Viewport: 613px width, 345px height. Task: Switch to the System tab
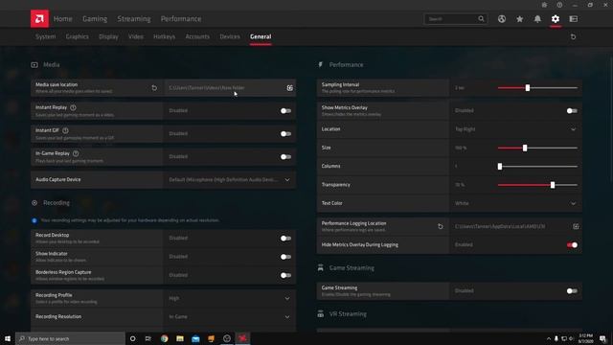tap(45, 36)
